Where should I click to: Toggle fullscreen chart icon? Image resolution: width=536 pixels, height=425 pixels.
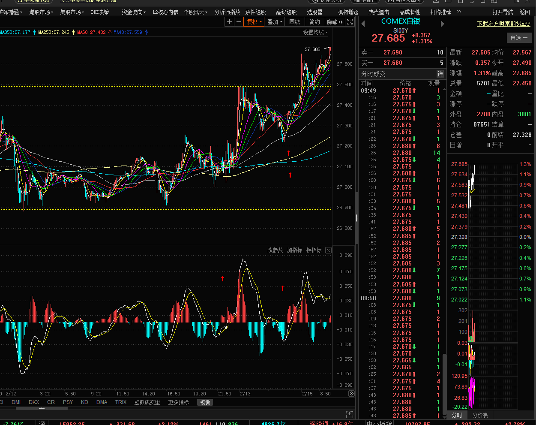[x=350, y=22]
